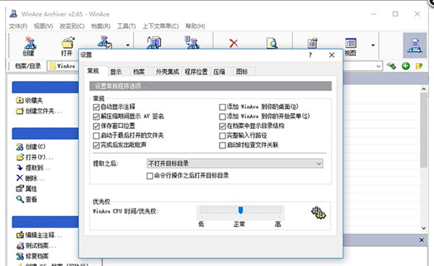Click the file list vertical scrollbar
This screenshot has height=266, width=434.
(x=423, y=130)
